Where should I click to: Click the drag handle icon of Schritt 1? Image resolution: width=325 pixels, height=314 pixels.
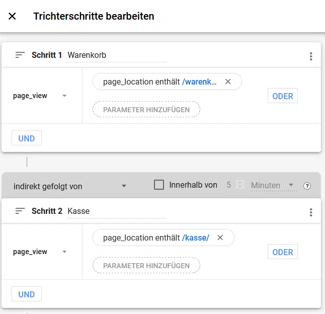point(20,55)
